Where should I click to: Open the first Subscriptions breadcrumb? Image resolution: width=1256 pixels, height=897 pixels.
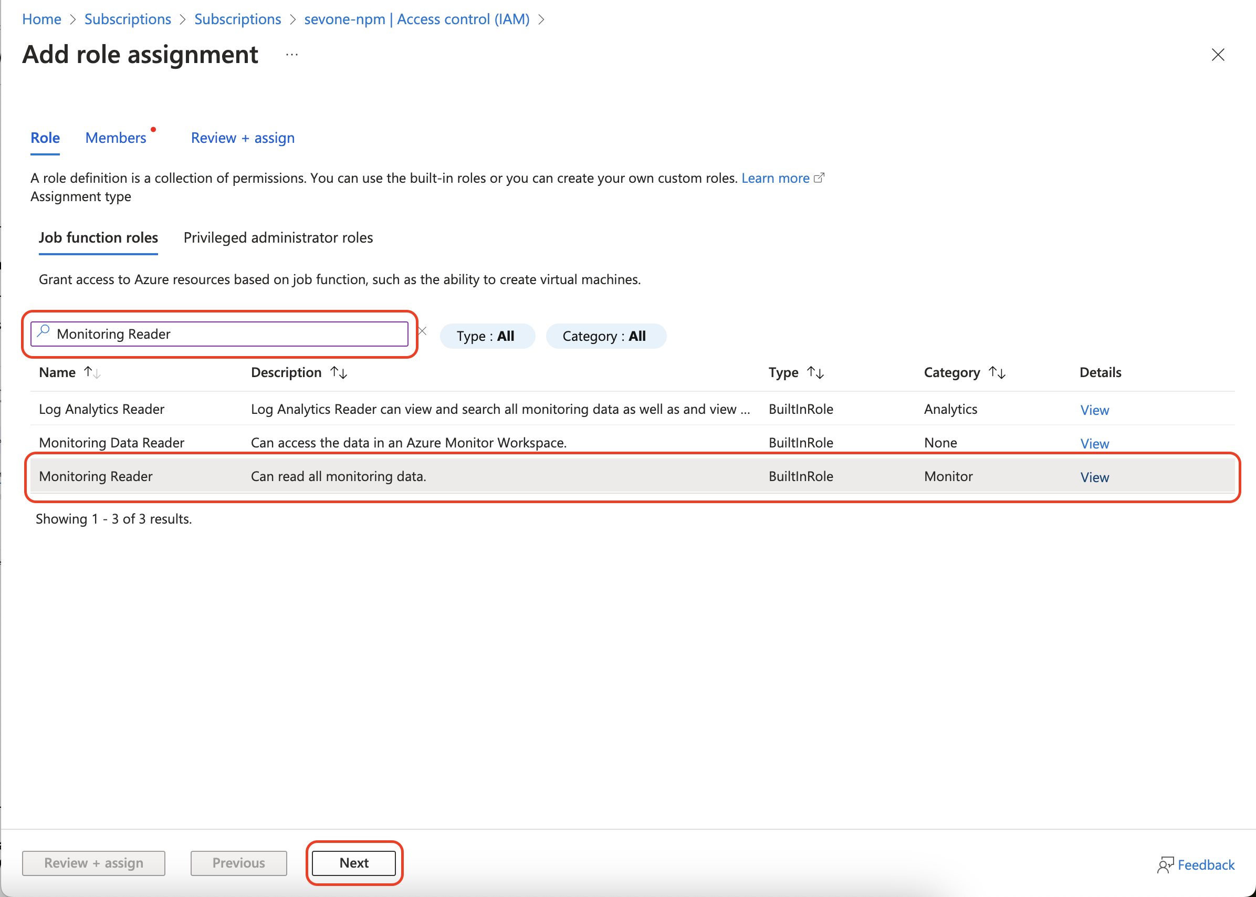click(128, 19)
